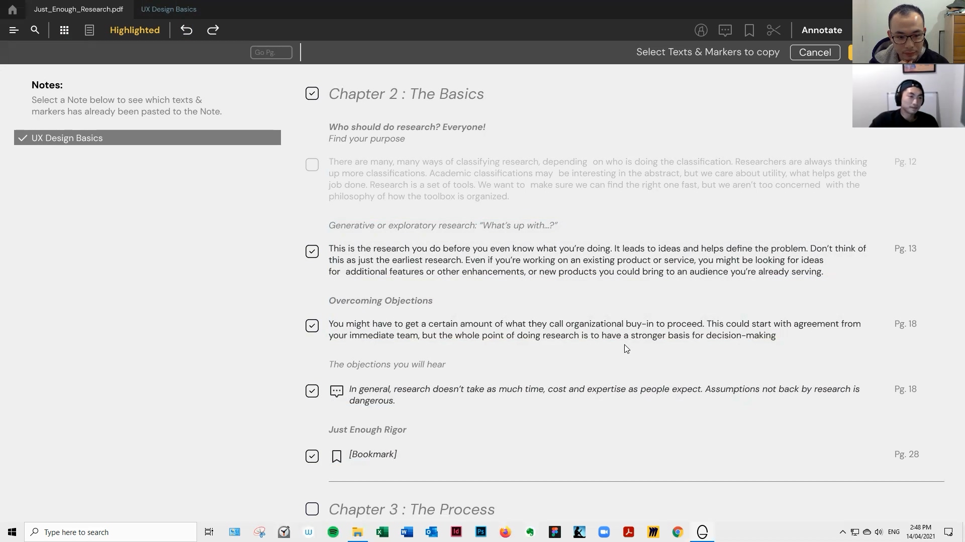Undo the last action
Viewport: 965px width, 542px height.
(186, 30)
